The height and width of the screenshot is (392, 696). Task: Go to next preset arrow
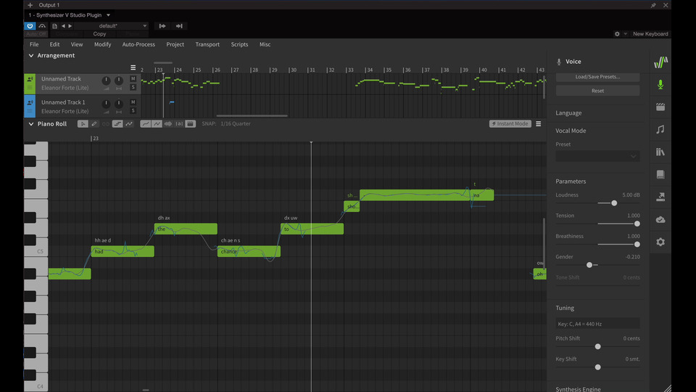[70, 26]
